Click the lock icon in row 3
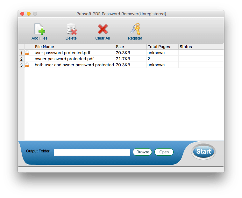This screenshot has width=242, height=198. click(27, 65)
